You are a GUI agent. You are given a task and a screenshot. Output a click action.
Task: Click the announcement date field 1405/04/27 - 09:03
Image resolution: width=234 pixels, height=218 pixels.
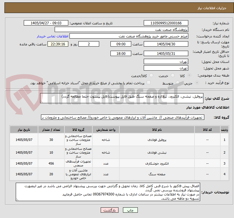46,23
